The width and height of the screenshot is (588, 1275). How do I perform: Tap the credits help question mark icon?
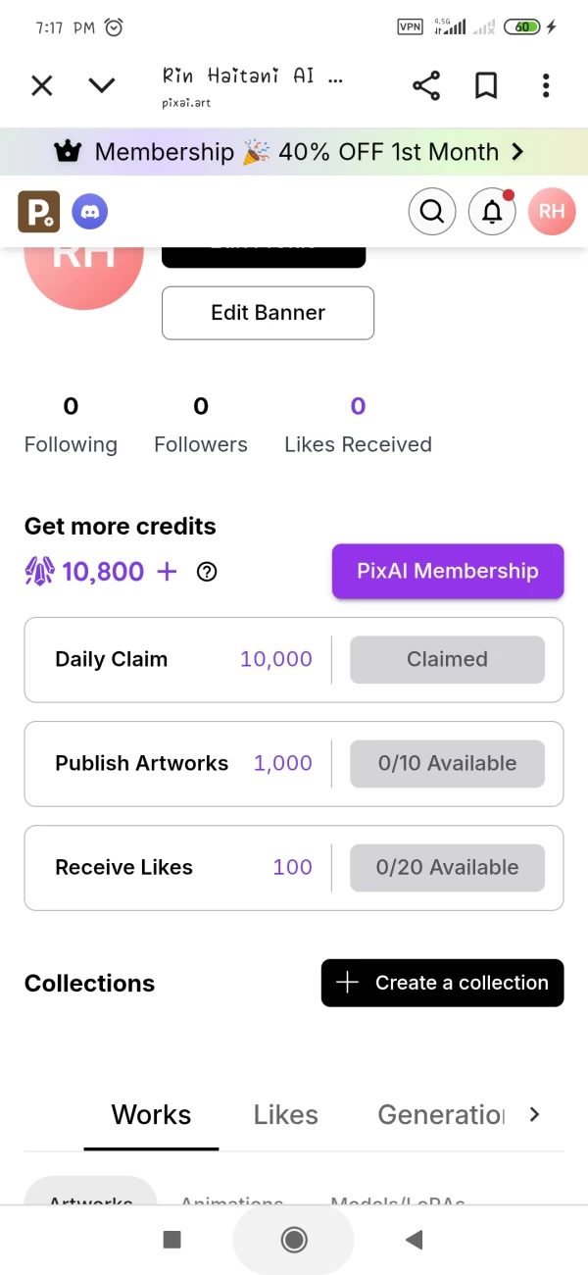coord(207,572)
